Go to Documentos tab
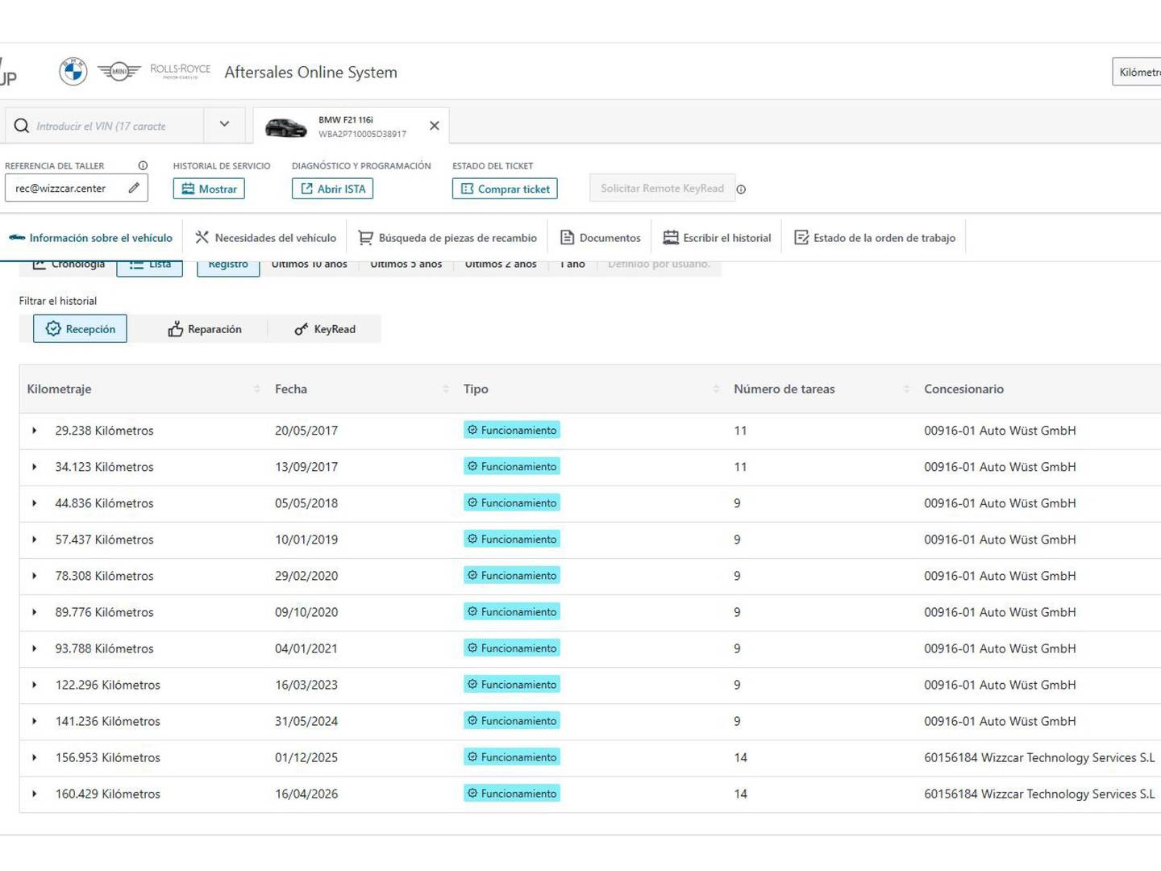 click(x=601, y=238)
